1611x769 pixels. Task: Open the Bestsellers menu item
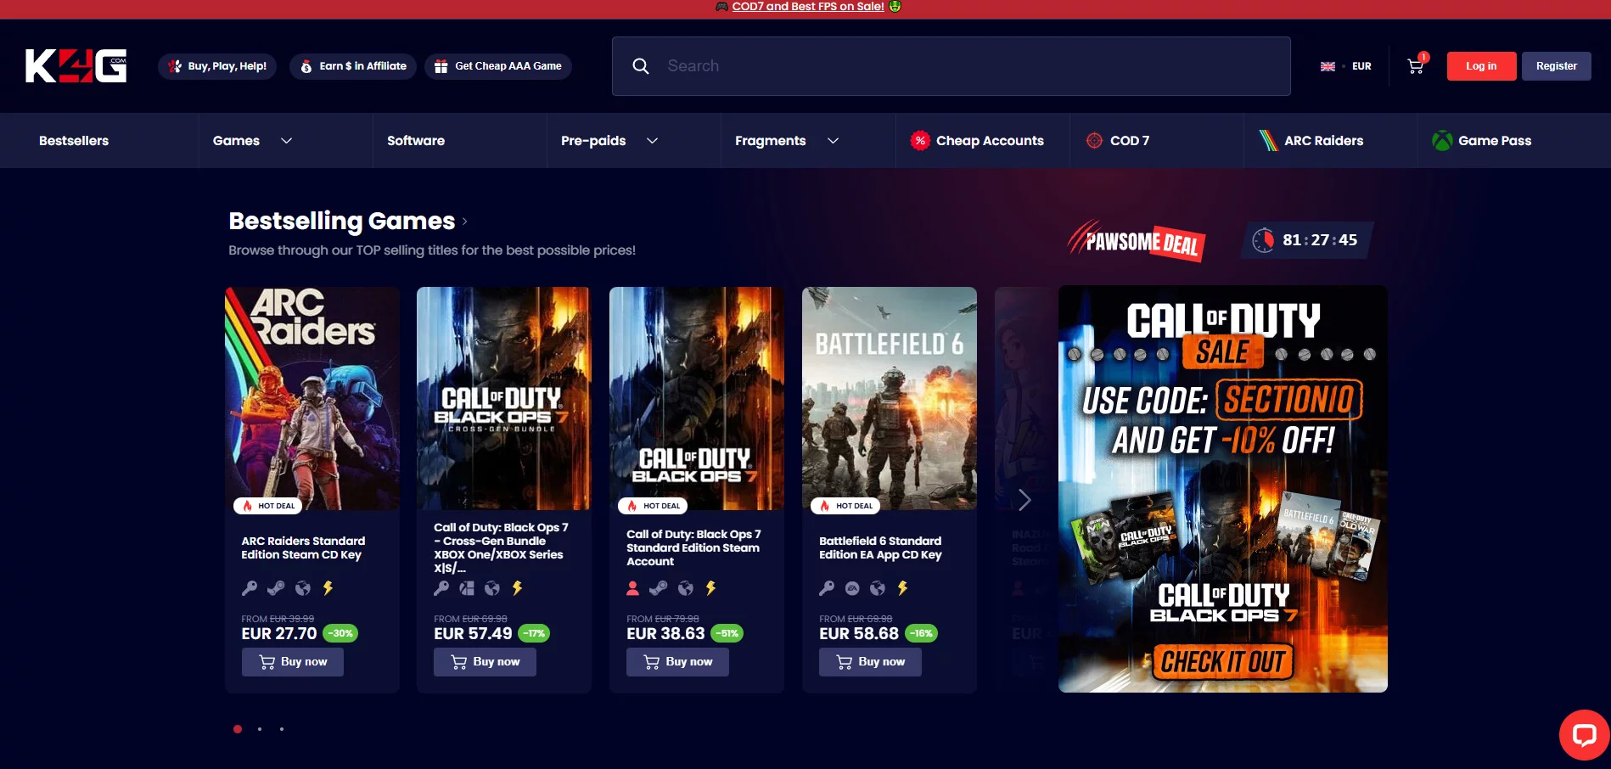click(74, 141)
